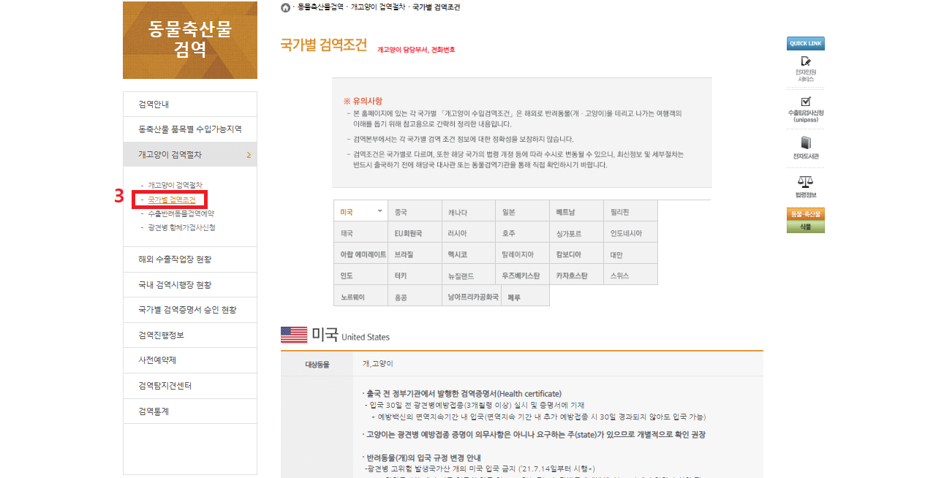Select the 일본 country tab
The width and height of the screenshot is (944, 478).
pos(522,212)
